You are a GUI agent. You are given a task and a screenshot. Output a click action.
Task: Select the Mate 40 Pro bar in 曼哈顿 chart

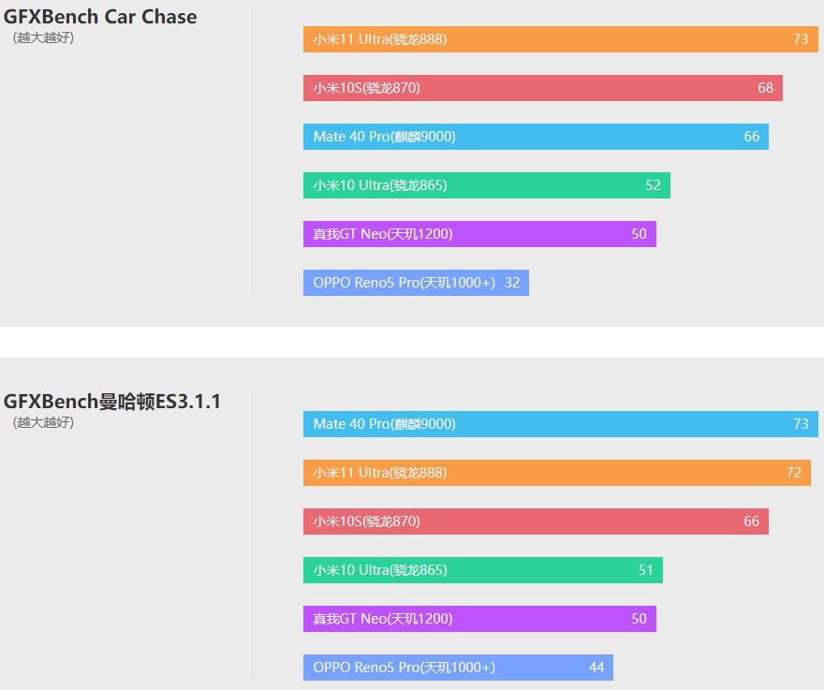point(560,424)
